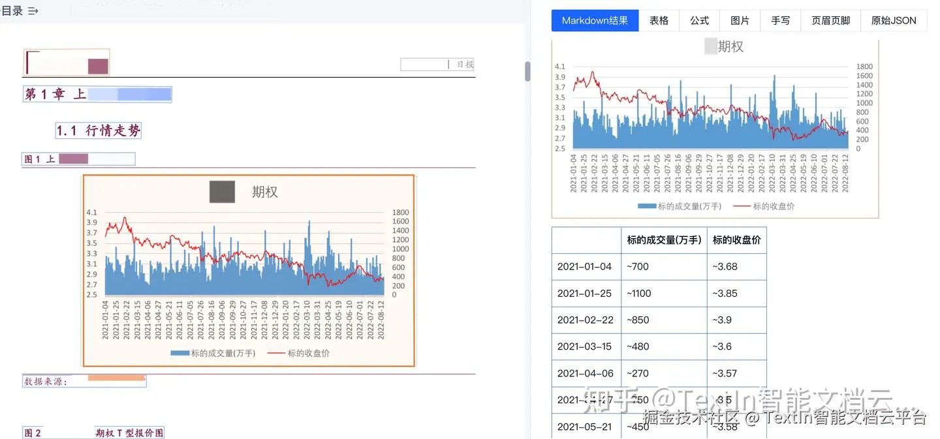Click the document pane vertical scrollbar thumb

click(x=527, y=71)
